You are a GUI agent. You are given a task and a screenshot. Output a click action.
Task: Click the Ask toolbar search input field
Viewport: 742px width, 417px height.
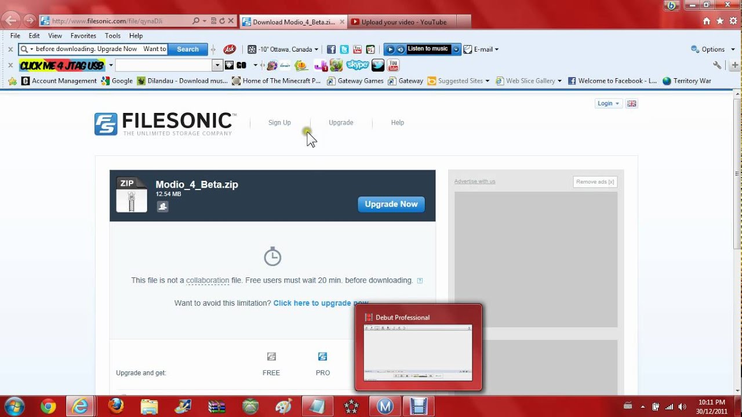coord(100,49)
